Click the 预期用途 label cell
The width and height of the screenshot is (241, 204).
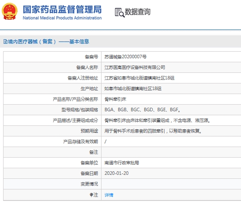[x=52, y=131]
